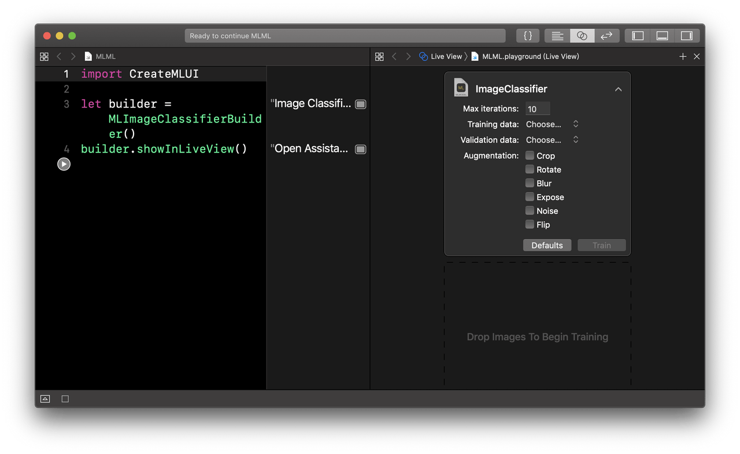The image size is (740, 454).
Task: Open related items menu in Live View pane
Action: pos(379,57)
